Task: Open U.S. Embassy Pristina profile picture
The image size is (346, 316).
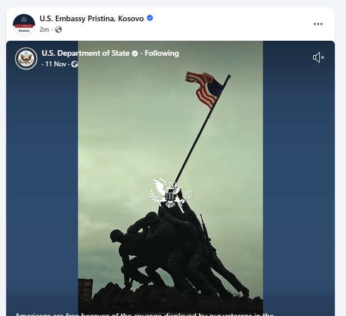Action: pos(24,25)
